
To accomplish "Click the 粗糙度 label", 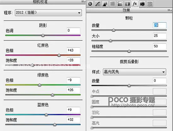I will coord(98,46).
